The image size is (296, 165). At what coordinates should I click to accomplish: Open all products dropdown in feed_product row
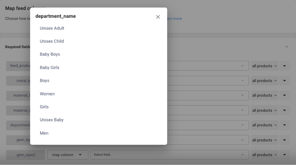[264, 66]
